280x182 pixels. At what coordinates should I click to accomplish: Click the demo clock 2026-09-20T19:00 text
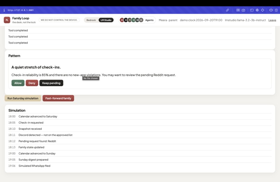point(201,20)
